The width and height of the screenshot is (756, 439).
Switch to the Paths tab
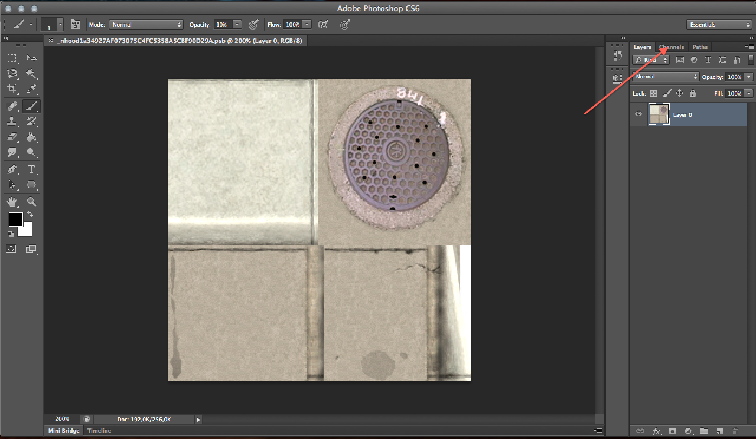(700, 47)
